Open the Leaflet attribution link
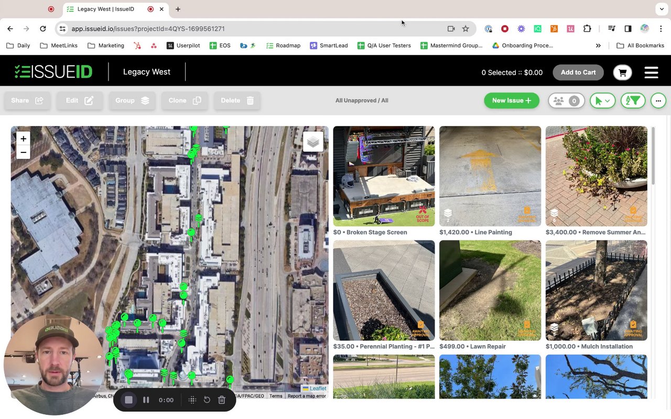The width and height of the screenshot is (671, 419). [315, 389]
